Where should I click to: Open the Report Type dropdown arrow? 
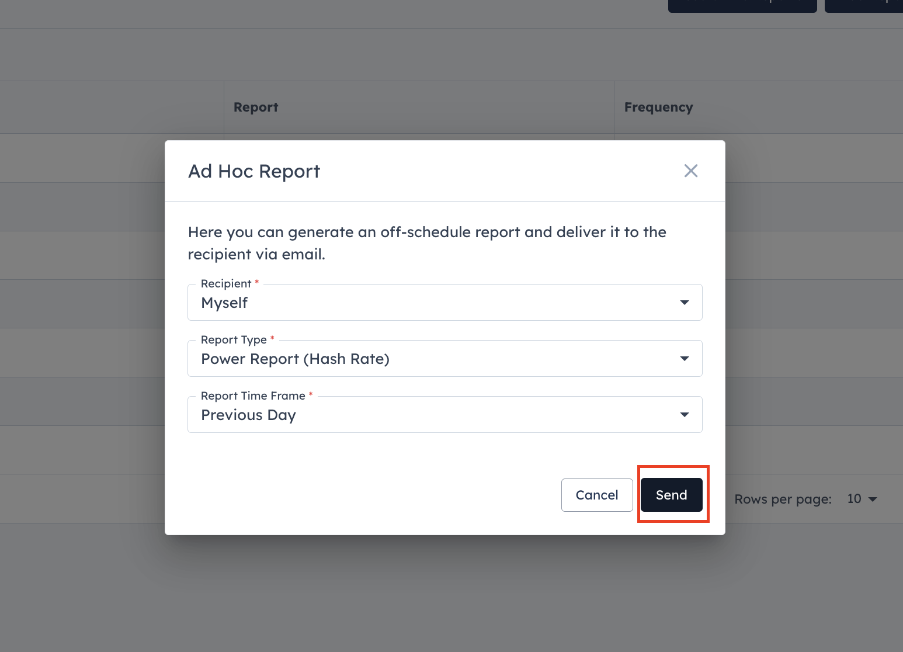(x=685, y=359)
